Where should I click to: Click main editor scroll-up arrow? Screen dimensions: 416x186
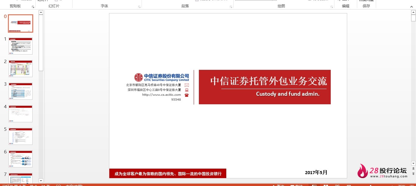(x=413, y=13)
